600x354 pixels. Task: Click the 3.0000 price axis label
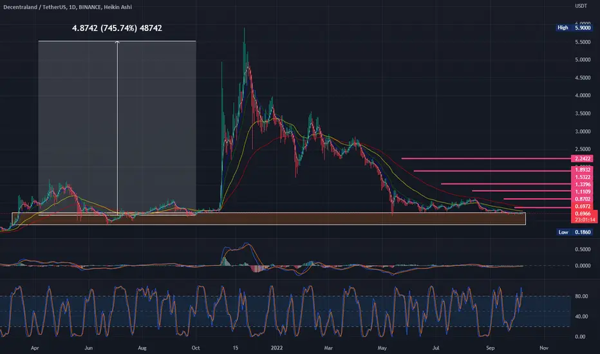pos(583,131)
